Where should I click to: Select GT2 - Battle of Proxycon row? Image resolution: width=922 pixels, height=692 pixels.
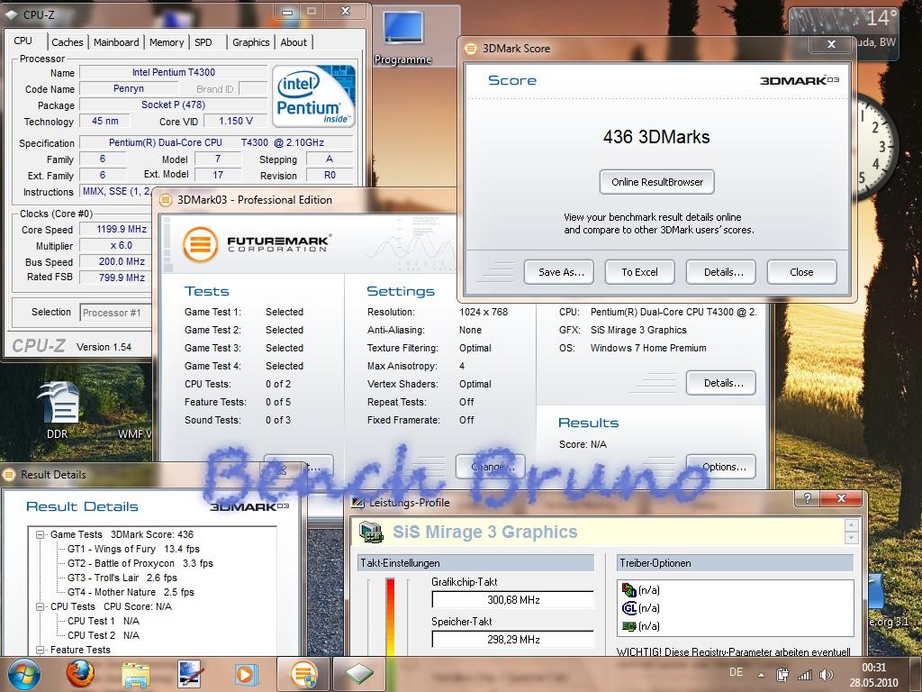pos(140,563)
